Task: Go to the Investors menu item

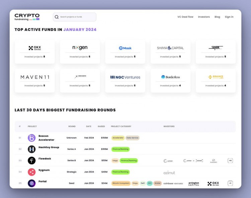Action: pos(204,17)
